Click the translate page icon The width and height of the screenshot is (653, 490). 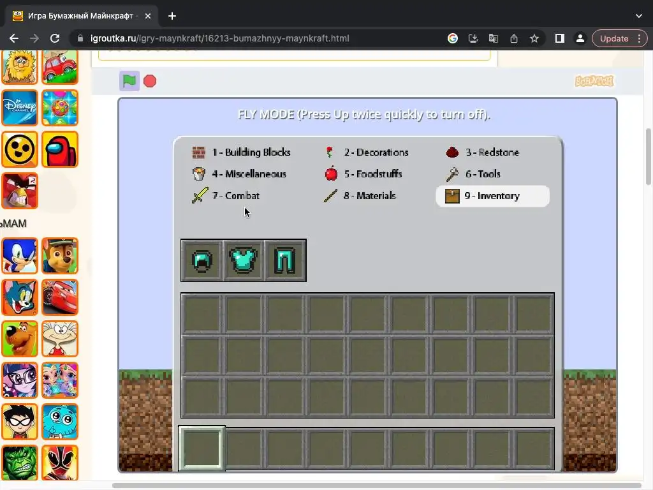click(x=494, y=38)
